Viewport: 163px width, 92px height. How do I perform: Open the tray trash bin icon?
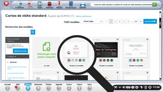(x=145, y=87)
